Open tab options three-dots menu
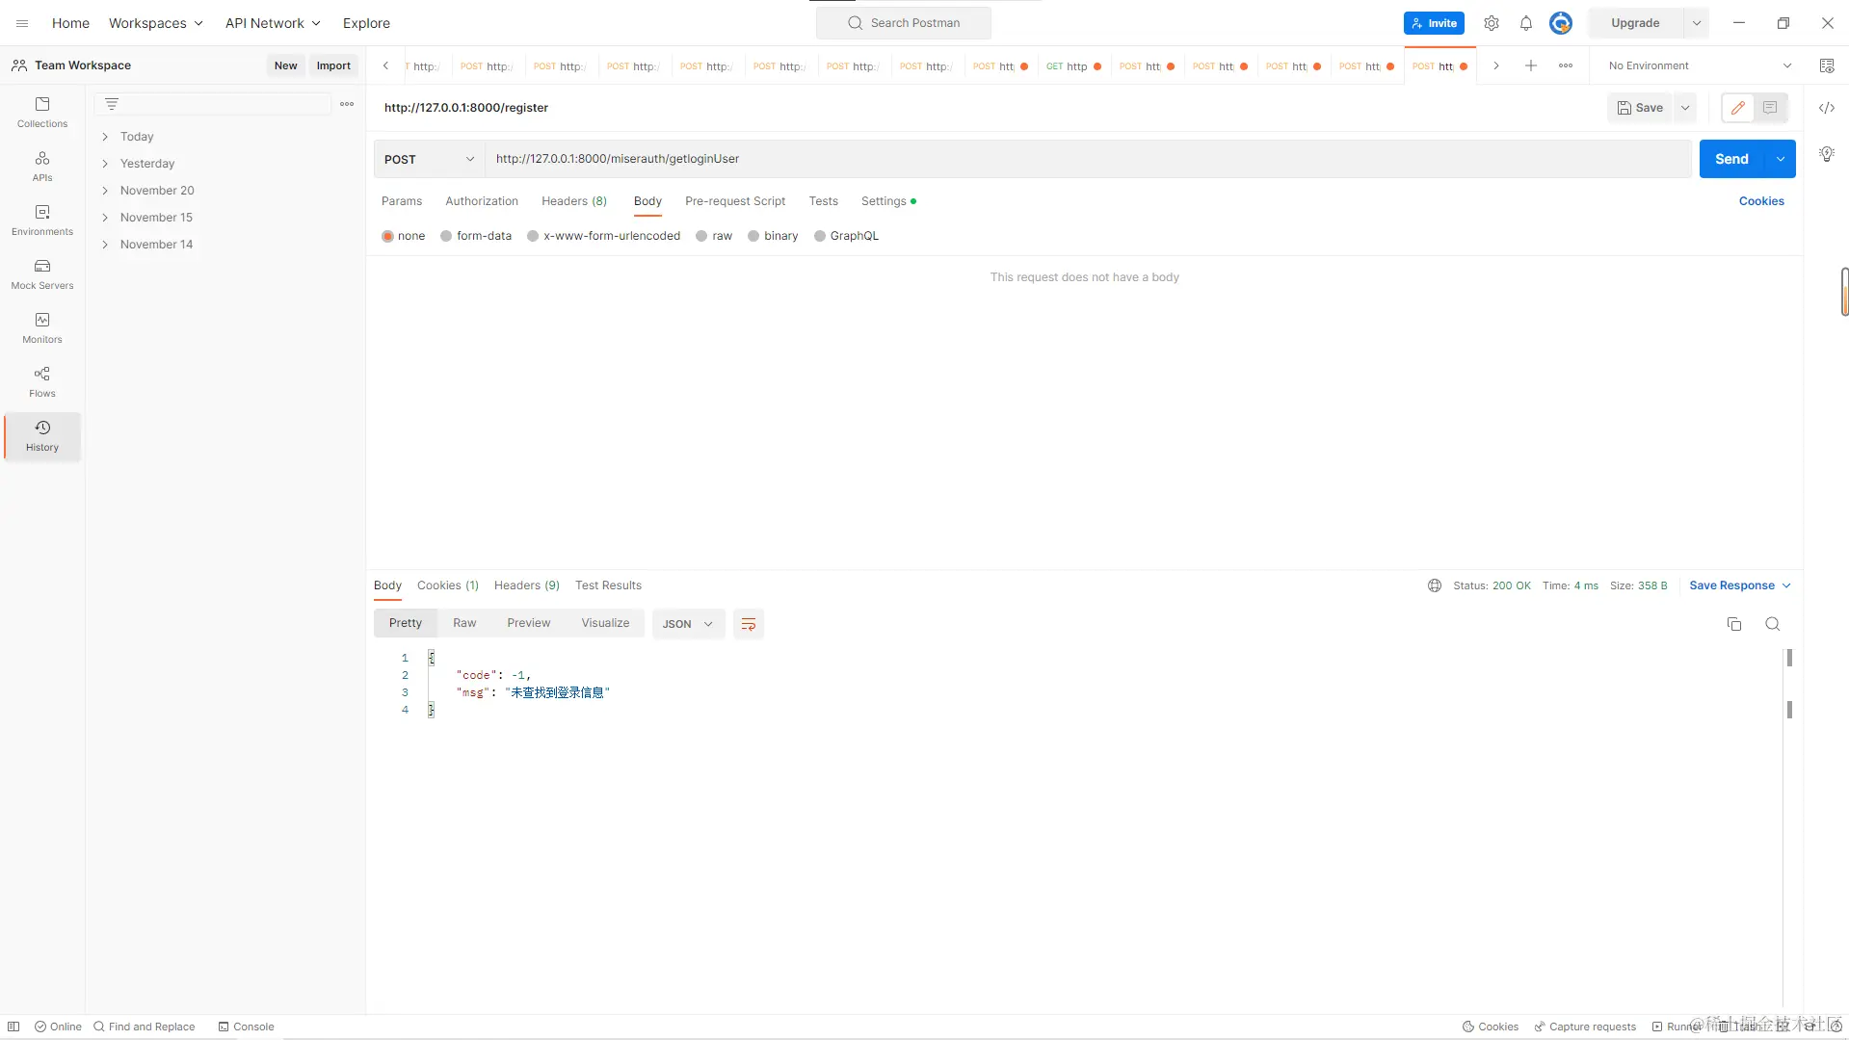Image resolution: width=1849 pixels, height=1040 pixels. point(1566,65)
